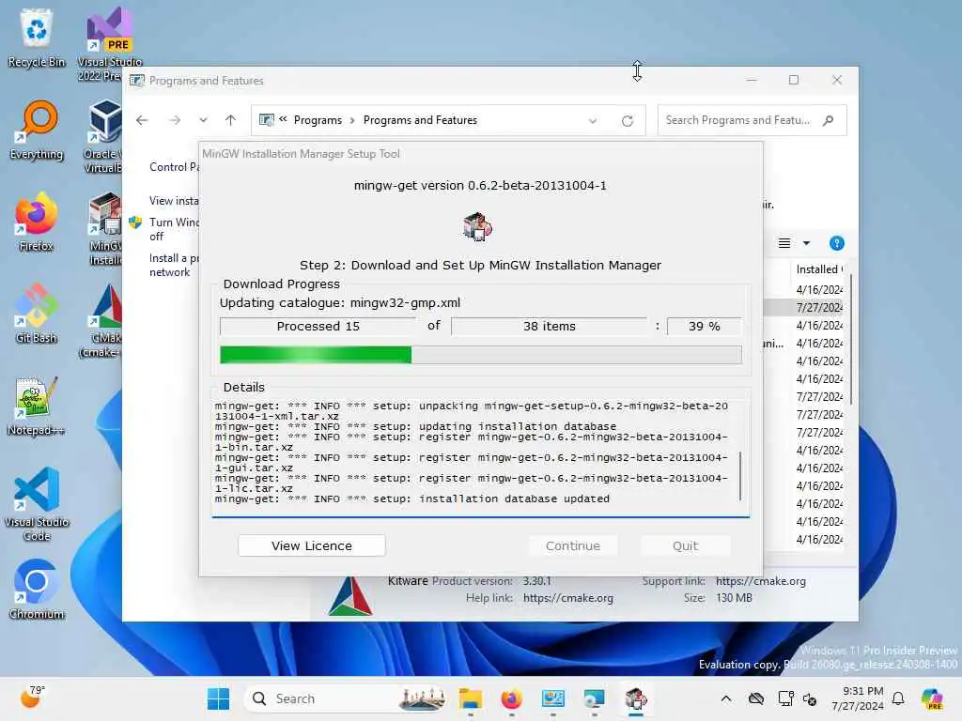Screen dimensions: 962x721
Task: Open Control Panel taskbar icon
Action: [552, 698]
